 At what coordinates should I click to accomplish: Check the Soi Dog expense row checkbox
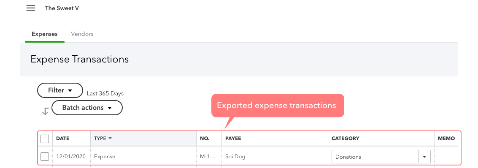(x=45, y=157)
